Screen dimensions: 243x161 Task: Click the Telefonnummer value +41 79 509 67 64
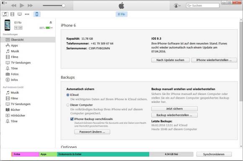click(102, 43)
